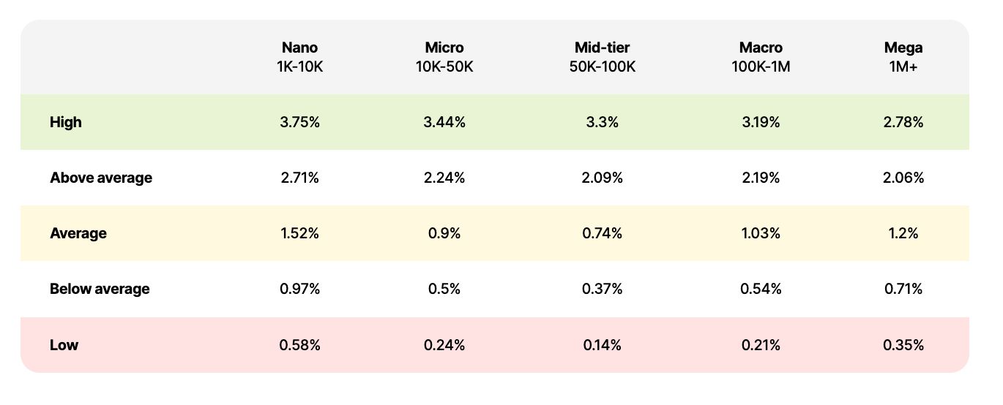1003x405 pixels.
Task: Click the 3.75% High Nano cell
Action: click(299, 123)
